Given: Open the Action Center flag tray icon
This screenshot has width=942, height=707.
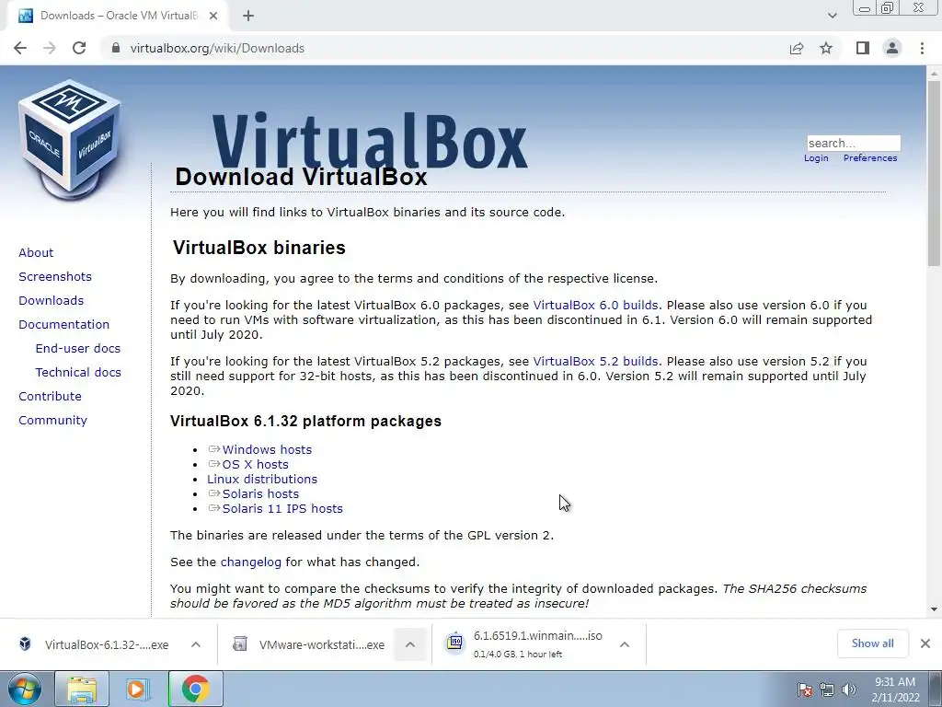Looking at the screenshot, I should click(x=805, y=690).
